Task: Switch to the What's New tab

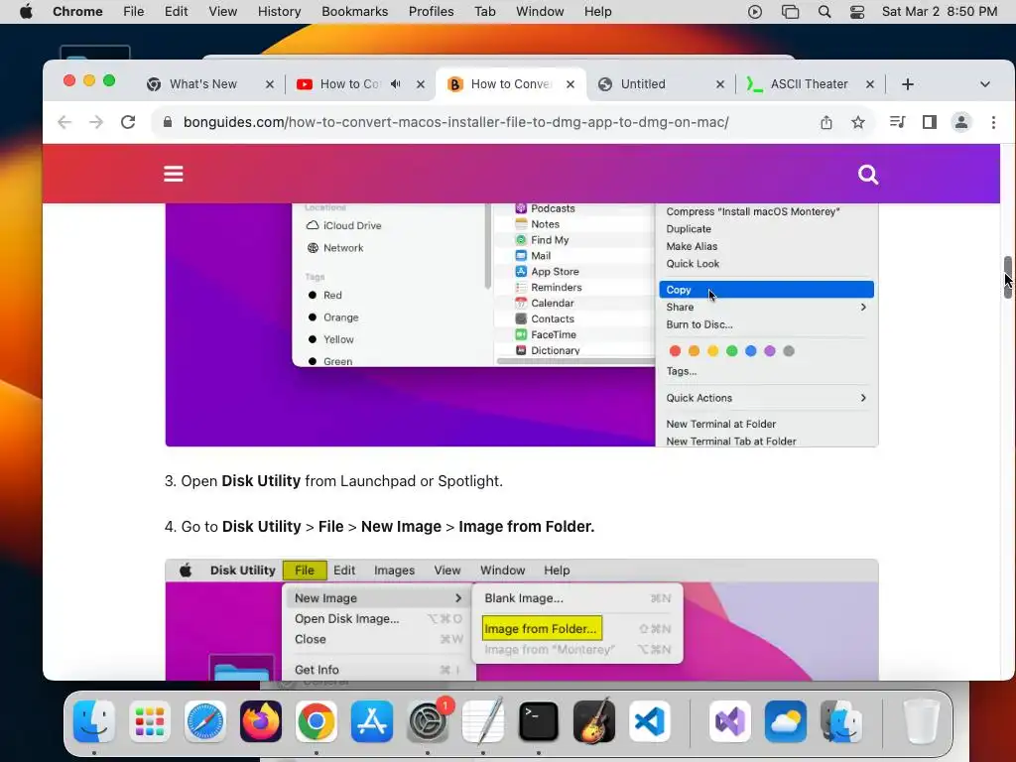Action: (x=202, y=84)
